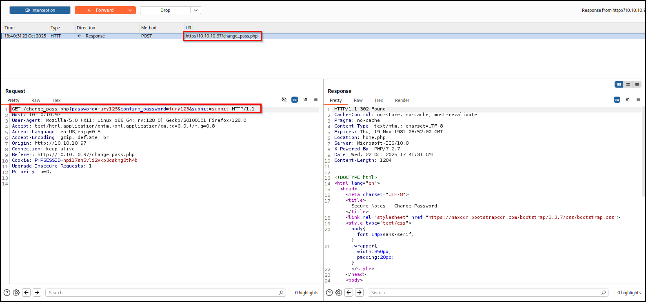Image resolution: width=646 pixels, height=302 pixels.
Task: Click the Drop button
Action: 165,10
